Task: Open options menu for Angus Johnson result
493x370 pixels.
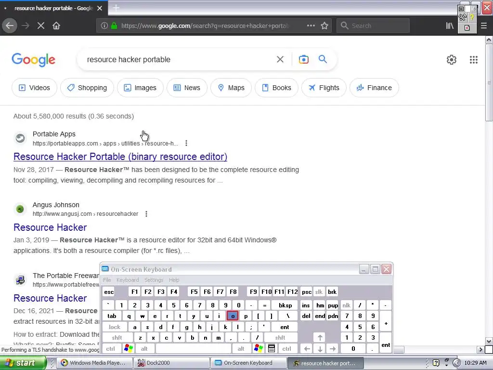Action: point(146,214)
